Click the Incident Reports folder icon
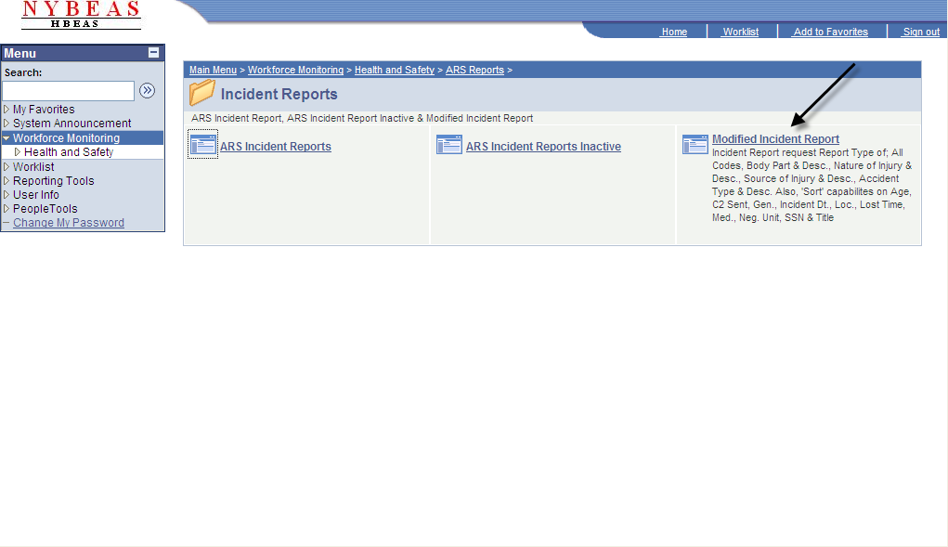 [x=201, y=93]
